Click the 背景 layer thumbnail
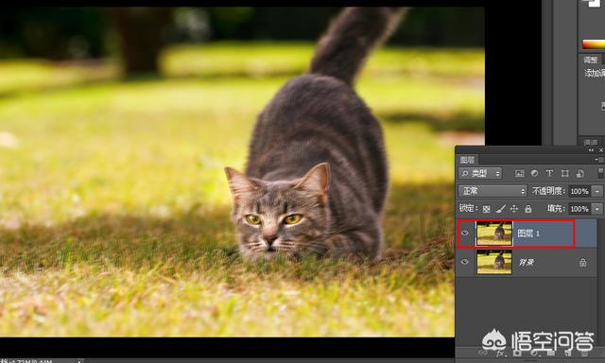Viewport: 605px width, 363px height. click(x=494, y=262)
